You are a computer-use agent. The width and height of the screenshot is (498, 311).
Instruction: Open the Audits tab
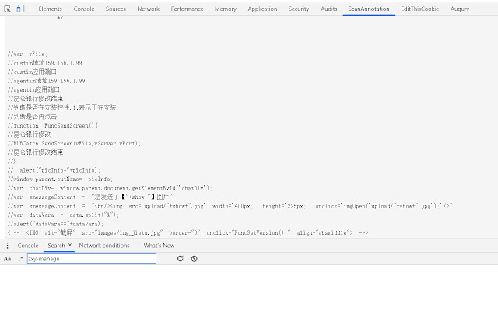[328, 9]
